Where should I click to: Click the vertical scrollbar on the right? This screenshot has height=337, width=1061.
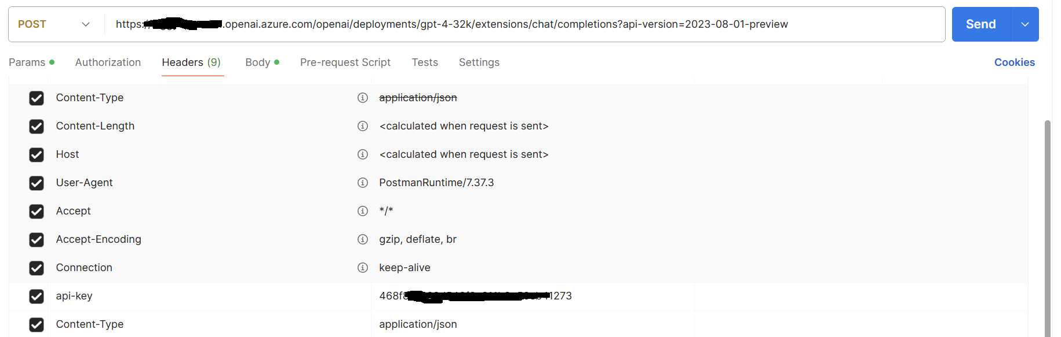coord(1047,228)
